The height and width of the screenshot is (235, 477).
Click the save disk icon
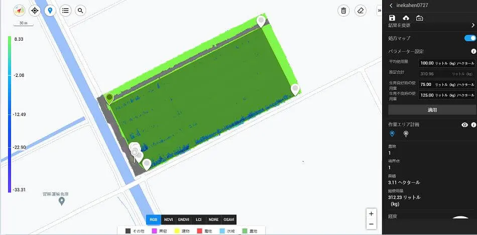(392, 18)
